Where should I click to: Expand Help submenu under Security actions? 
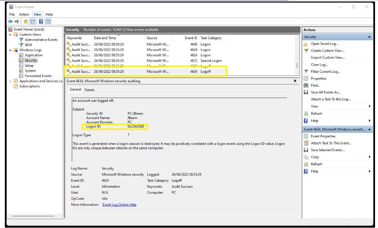tap(369, 121)
